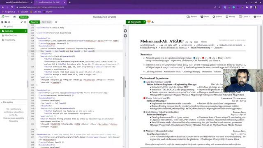The image size is (263, 148).
Task: Go to Overleaf home projects page
Action: [x=15, y=17]
